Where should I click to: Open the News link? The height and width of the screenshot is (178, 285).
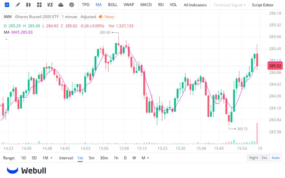(x=109, y=17)
